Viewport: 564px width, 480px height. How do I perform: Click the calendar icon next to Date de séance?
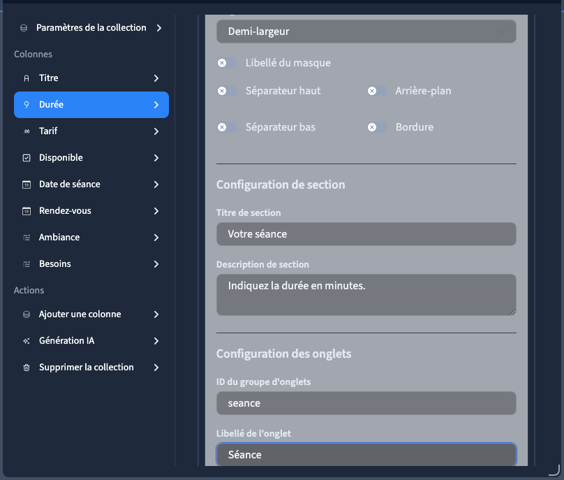(27, 184)
